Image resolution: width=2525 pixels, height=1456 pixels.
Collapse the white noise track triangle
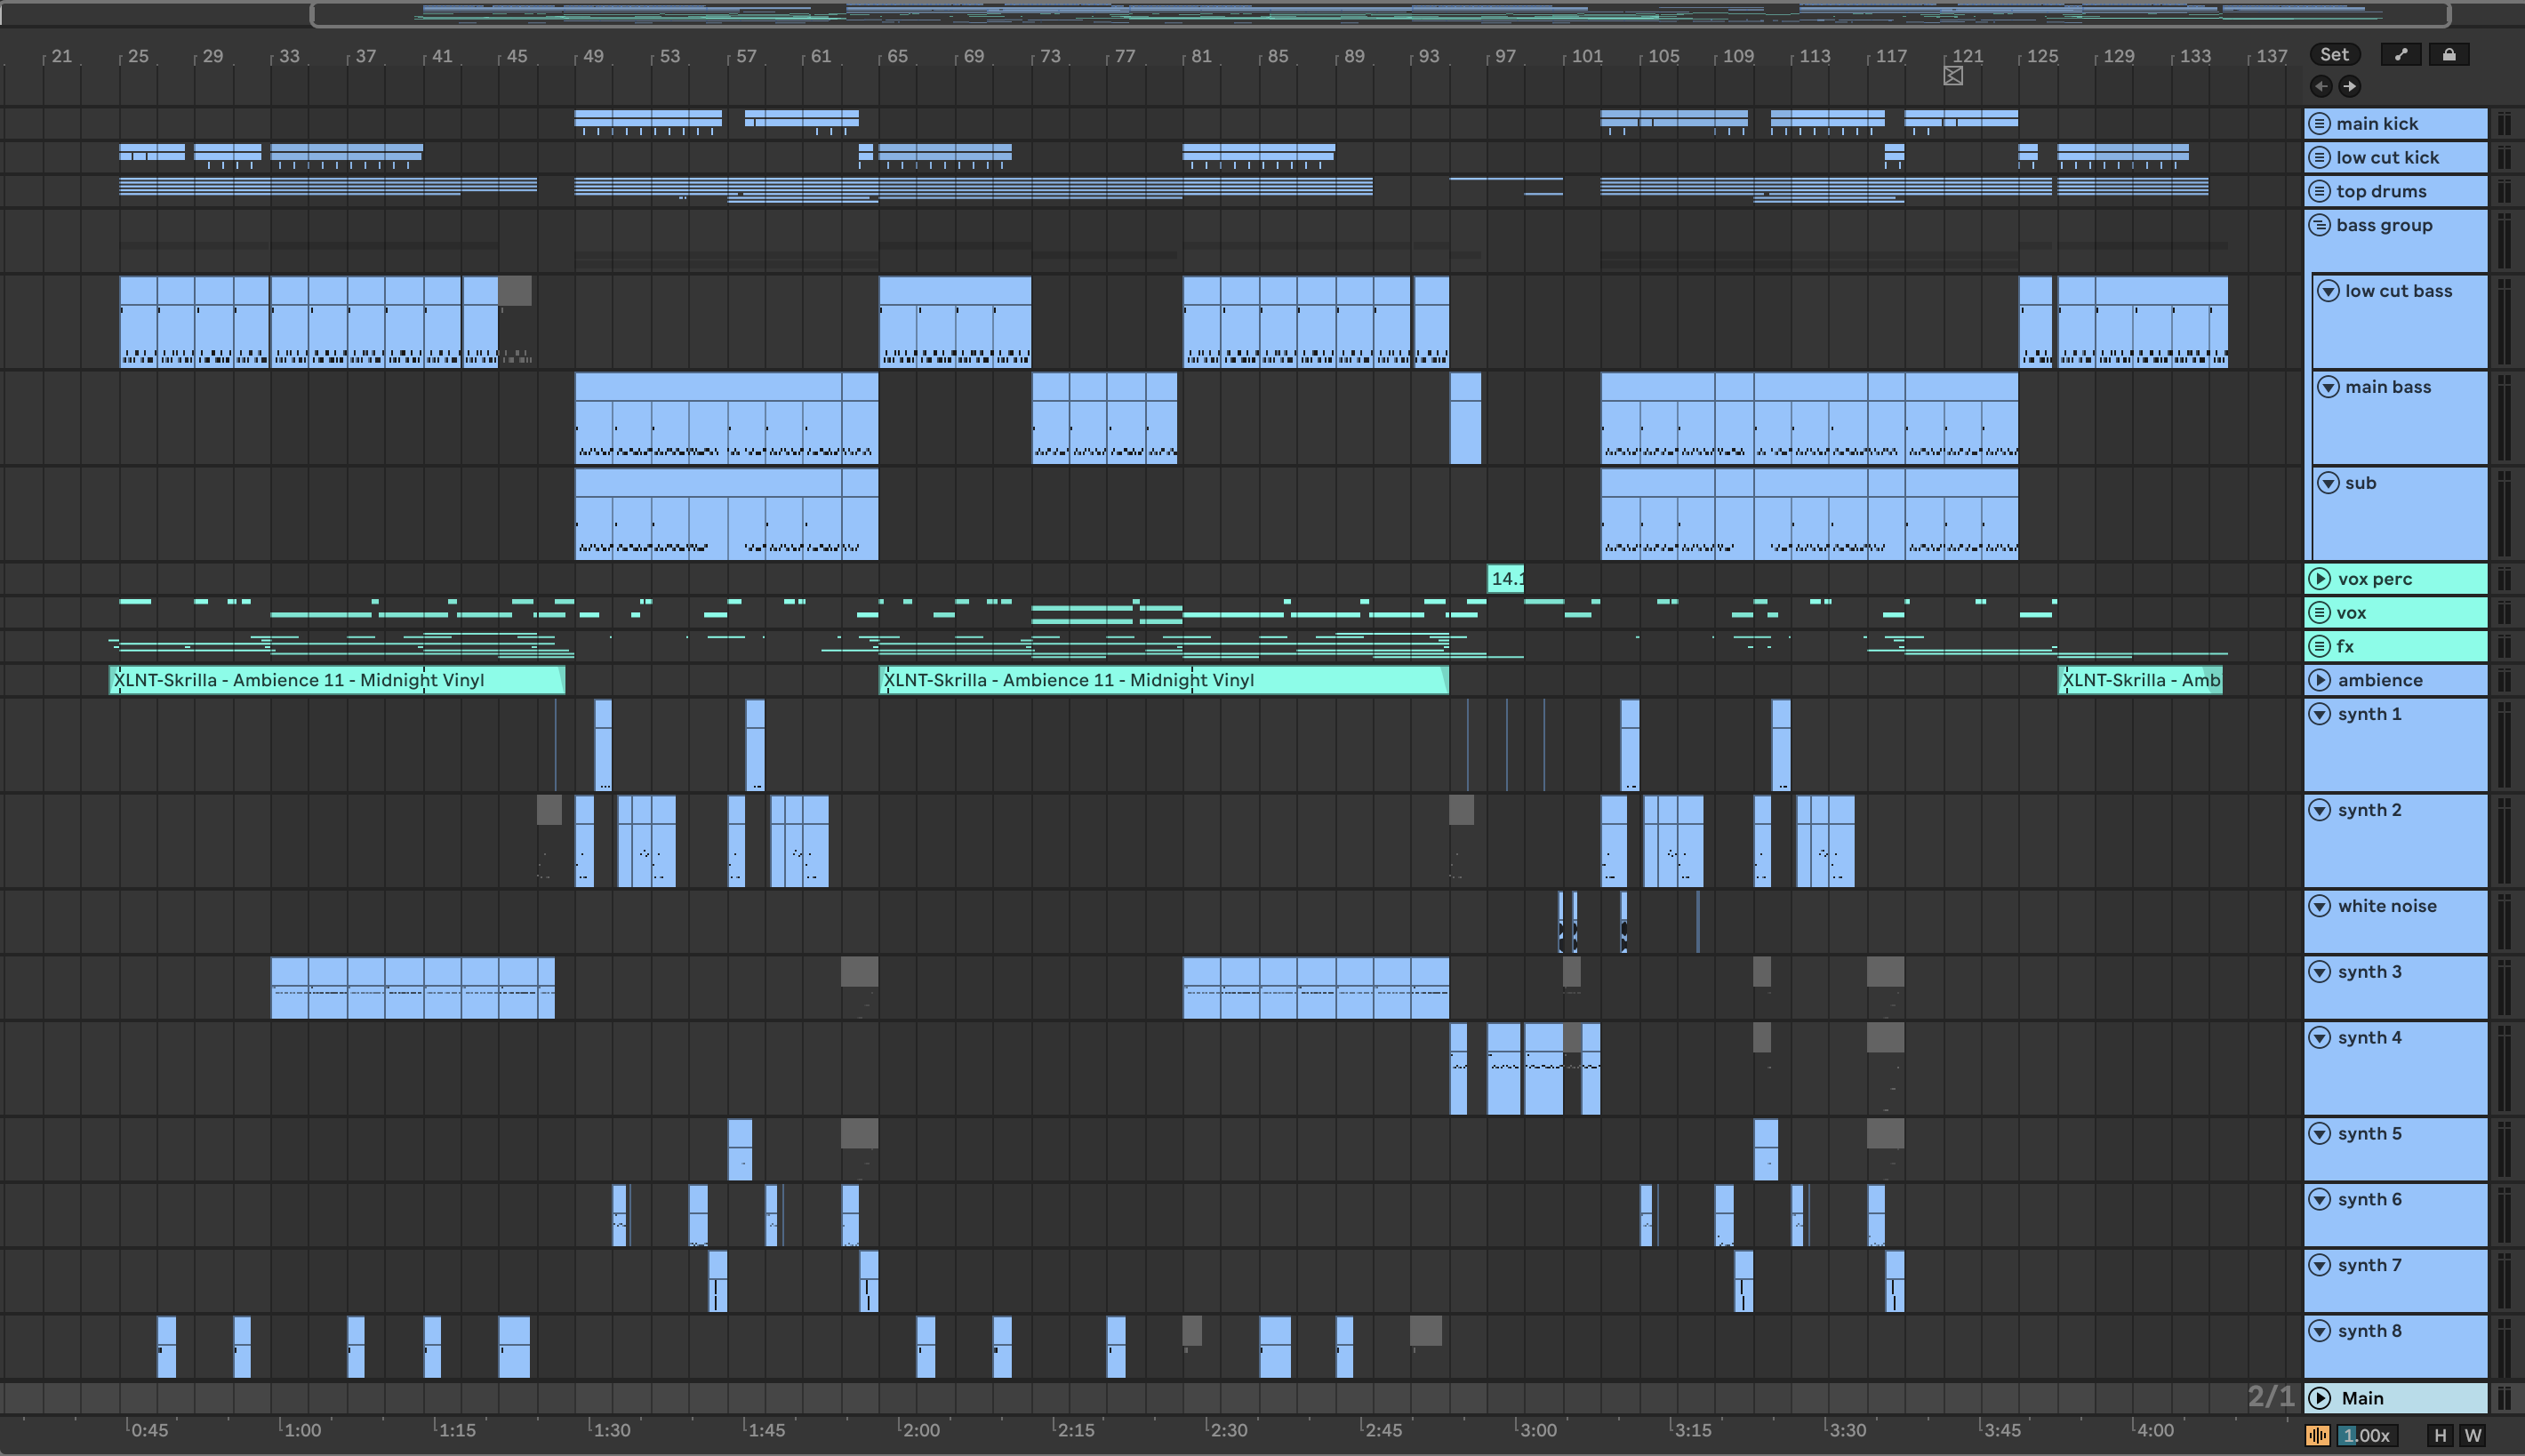click(2320, 906)
